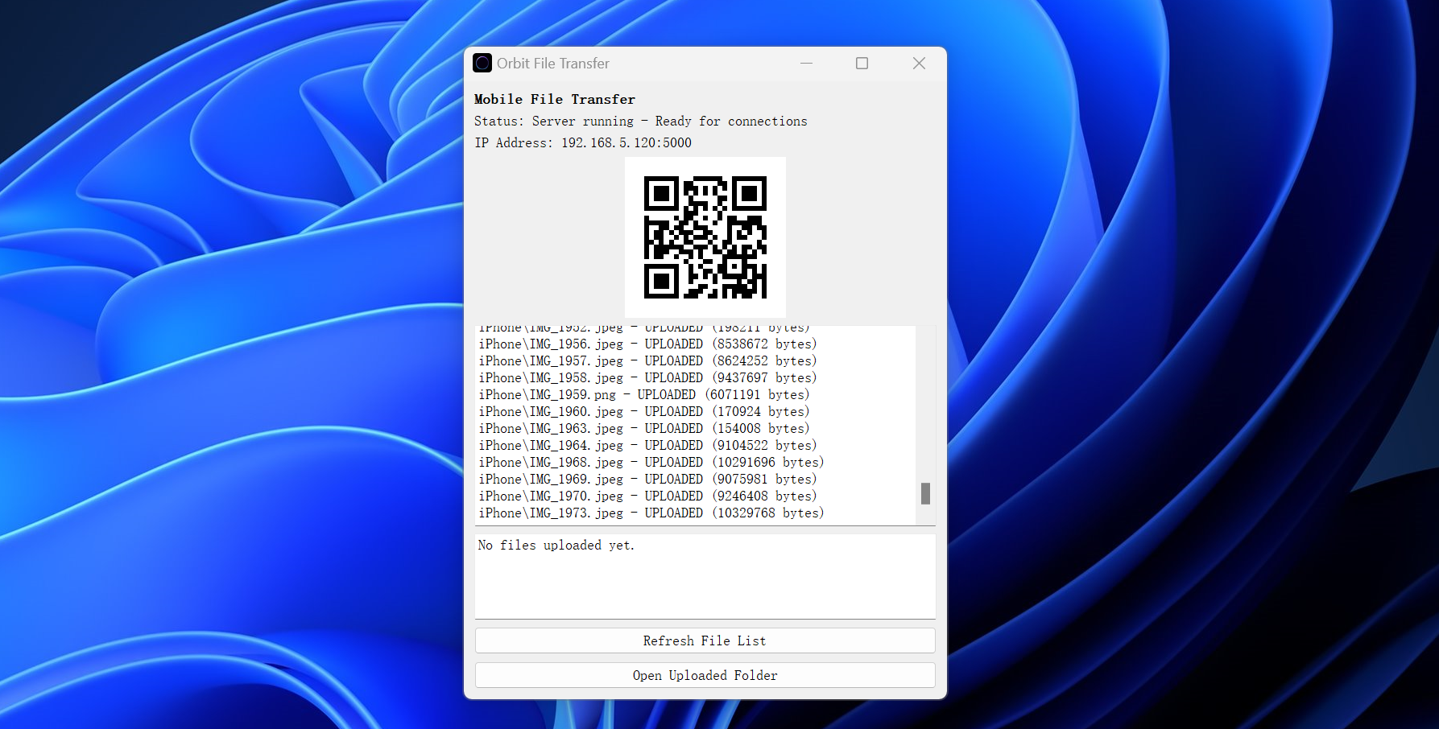This screenshot has height=729, width=1439.
Task: Select the IMG_1973.jpeg log entry
Action: [651, 513]
